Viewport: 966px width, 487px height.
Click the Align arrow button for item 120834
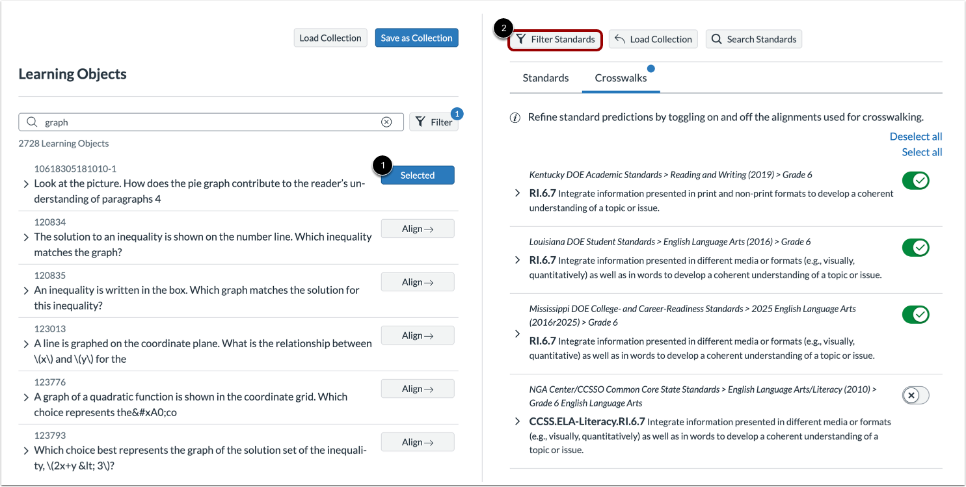(418, 229)
